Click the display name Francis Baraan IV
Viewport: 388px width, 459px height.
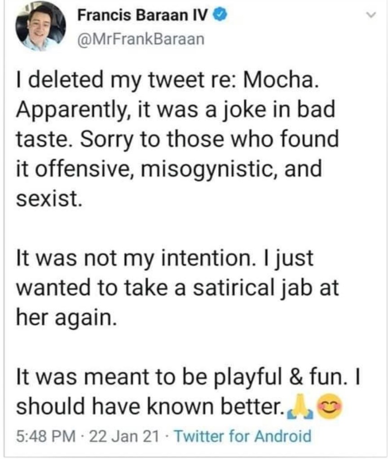tap(144, 17)
